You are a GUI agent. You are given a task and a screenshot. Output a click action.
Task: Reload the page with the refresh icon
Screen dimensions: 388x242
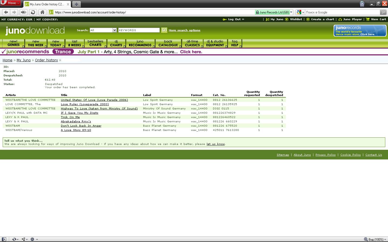point(33,12)
